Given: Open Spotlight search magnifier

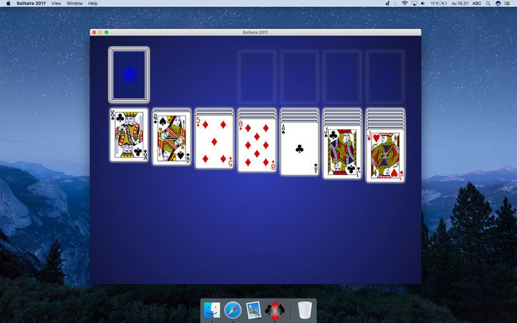Looking at the screenshot, I should (x=488, y=3).
